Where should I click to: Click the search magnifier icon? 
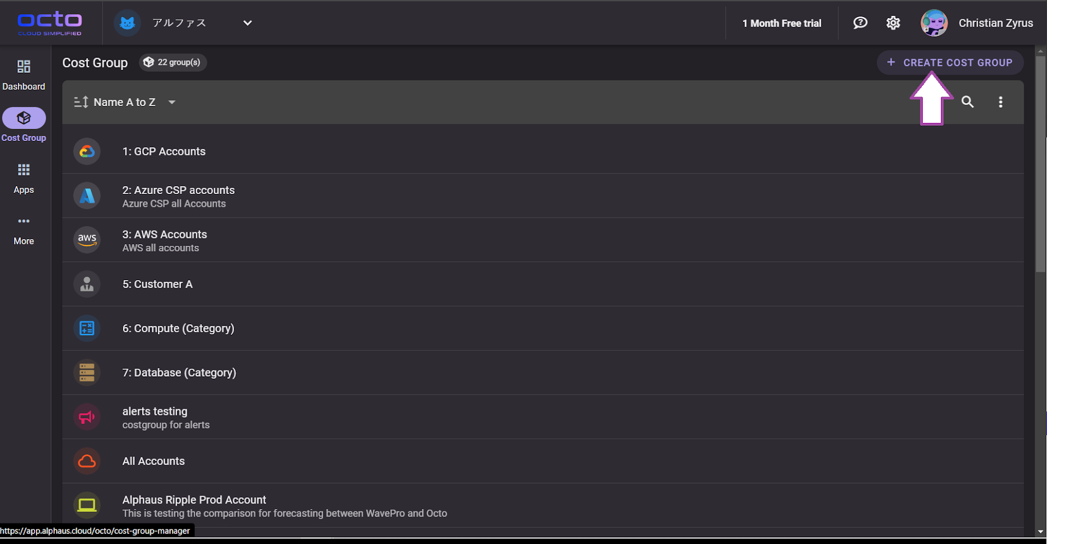click(x=968, y=102)
